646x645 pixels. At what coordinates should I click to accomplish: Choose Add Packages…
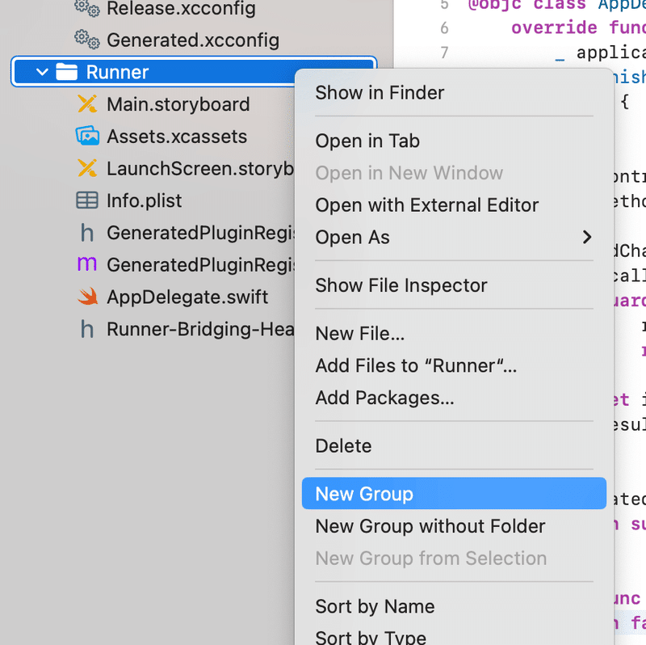pyautogui.click(x=454, y=398)
